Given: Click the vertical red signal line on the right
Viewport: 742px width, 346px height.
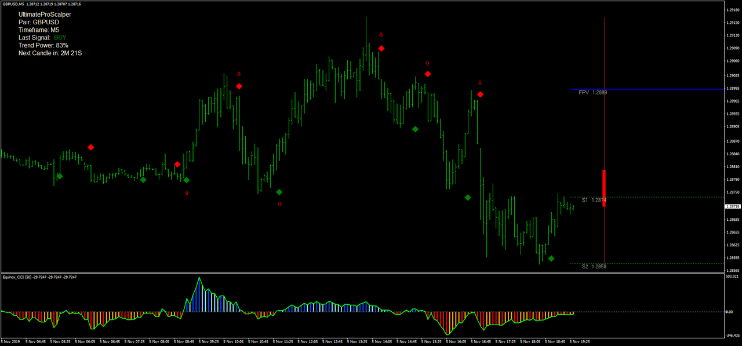Looking at the screenshot, I should pos(605,145).
